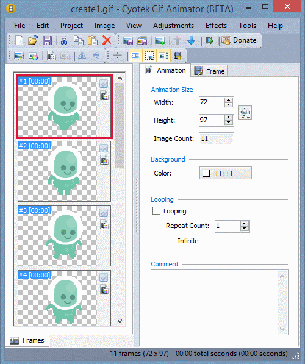Open a file with the folder icon
The width and height of the screenshot is (305, 364).
[x=33, y=40]
